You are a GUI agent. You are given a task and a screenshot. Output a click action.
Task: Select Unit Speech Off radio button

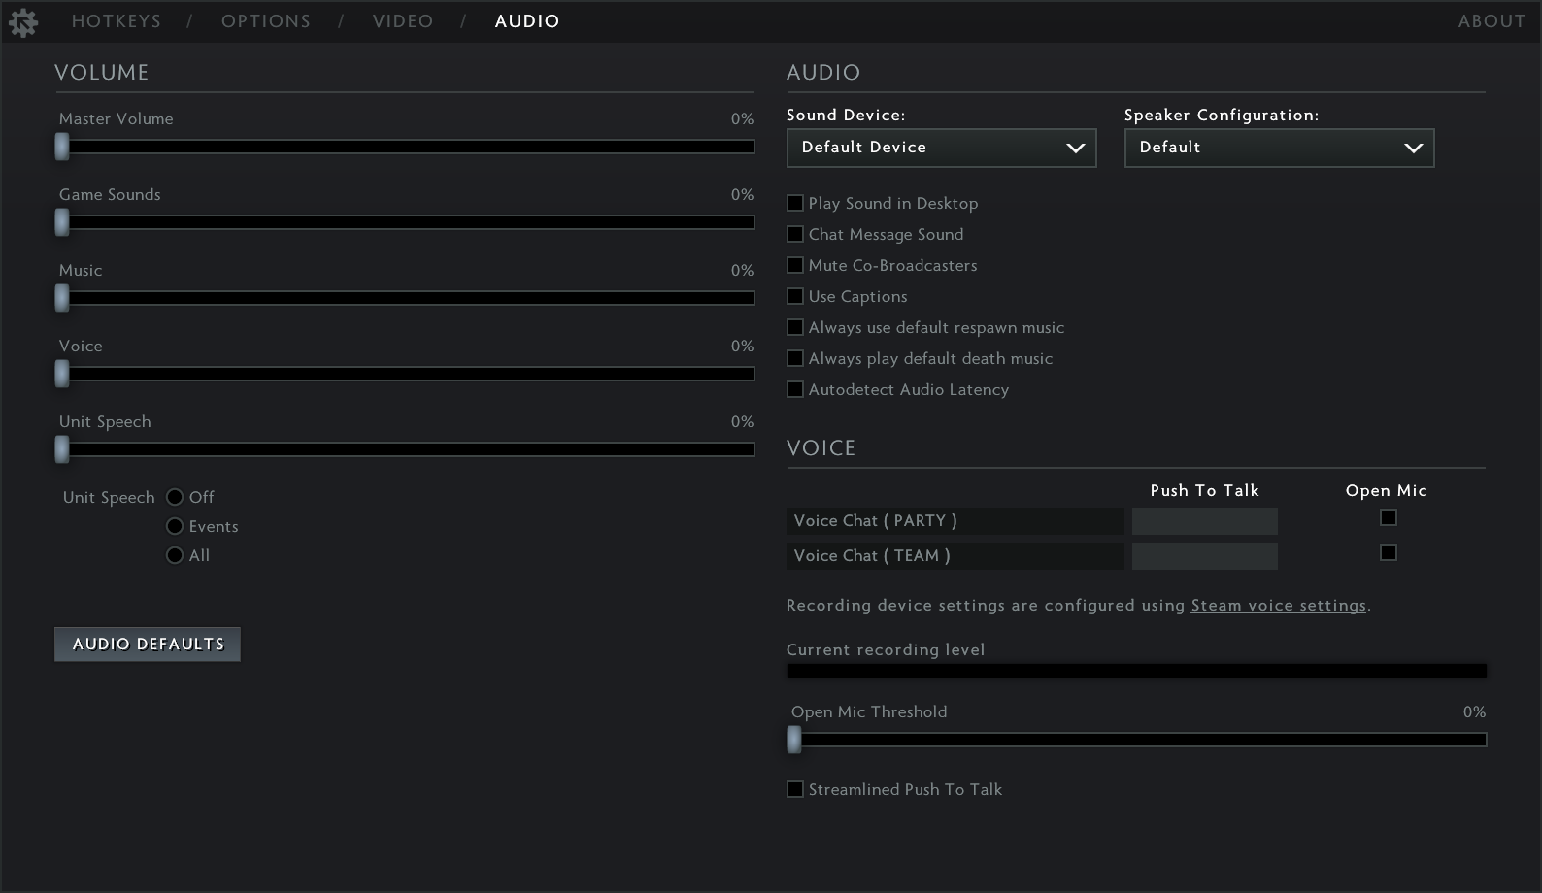tap(175, 497)
